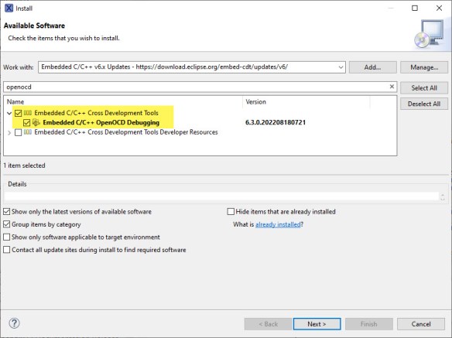The image size is (452, 338).
Task: Click the Cross Development Tools category icon
Action: [x=28, y=113]
